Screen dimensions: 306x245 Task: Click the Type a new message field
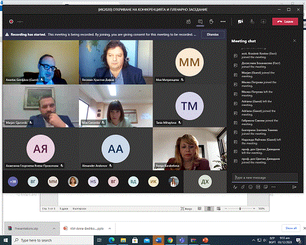click(x=264, y=178)
